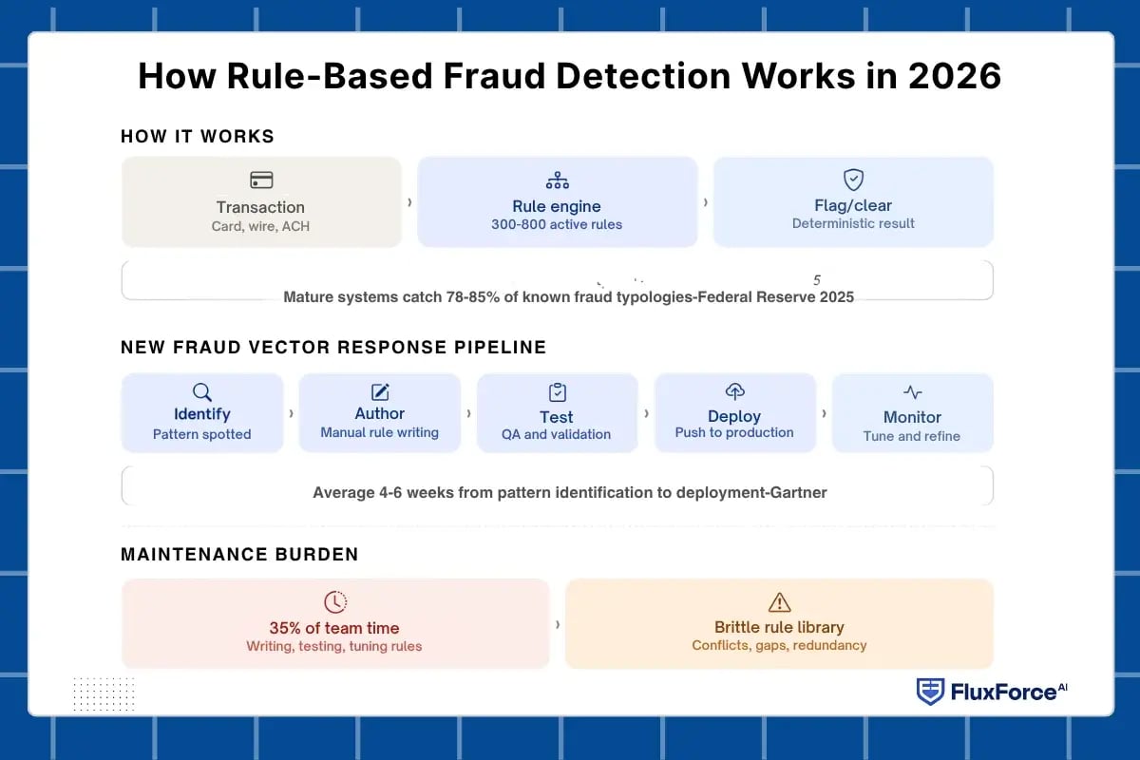The width and height of the screenshot is (1140, 760).
Task: Click the Deploy cloud upload icon
Action: tap(734, 391)
